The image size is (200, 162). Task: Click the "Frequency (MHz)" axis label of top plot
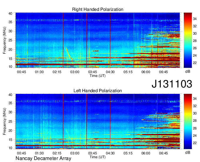[4, 40]
